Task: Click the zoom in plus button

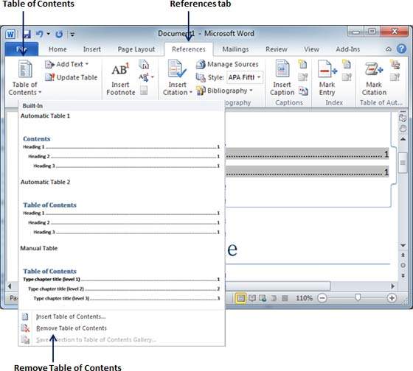Action: click(392, 298)
